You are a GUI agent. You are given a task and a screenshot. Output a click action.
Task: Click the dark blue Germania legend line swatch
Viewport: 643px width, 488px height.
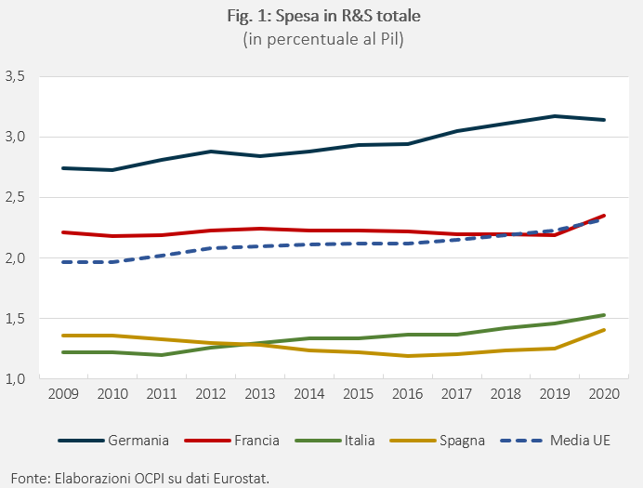(x=81, y=441)
